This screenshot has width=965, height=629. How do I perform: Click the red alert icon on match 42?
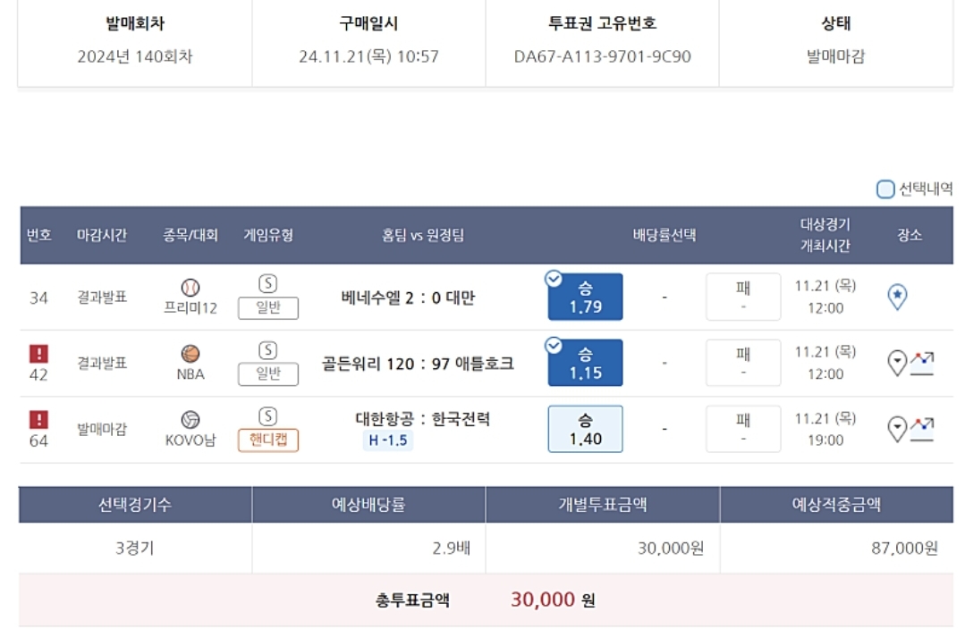(x=38, y=353)
